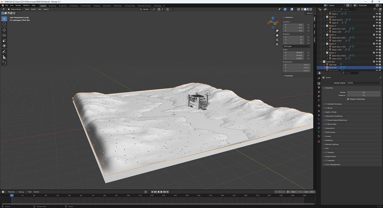Select the Cursor tool
The image size is (383, 208).
[4, 24]
